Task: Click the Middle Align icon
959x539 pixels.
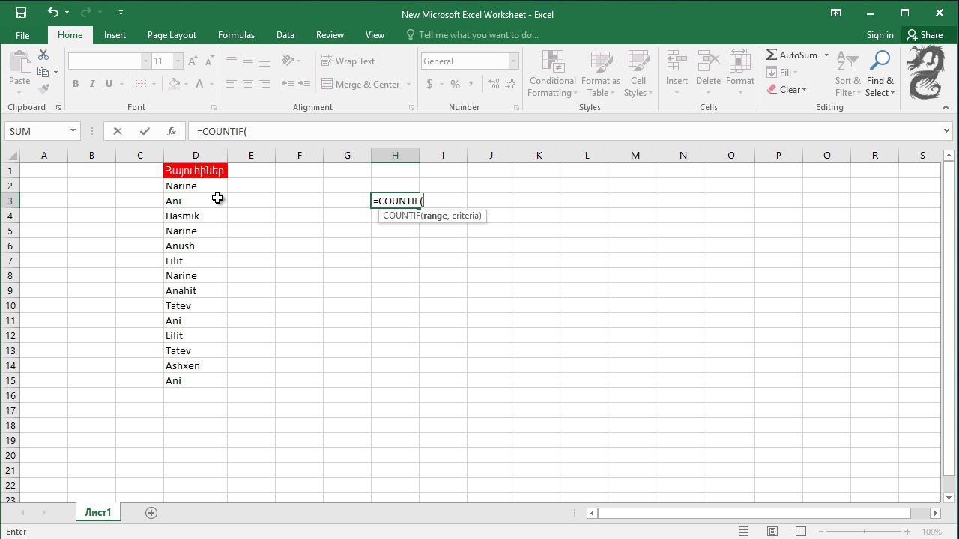Action: [248, 61]
